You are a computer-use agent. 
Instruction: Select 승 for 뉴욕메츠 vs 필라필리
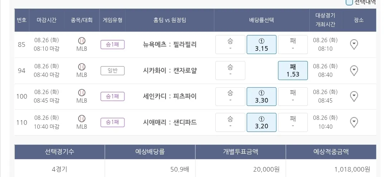[230, 45]
